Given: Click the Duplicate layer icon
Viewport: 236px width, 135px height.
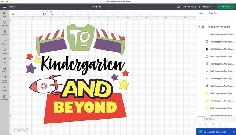Looking at the screenshot, I should pos(205,20).
